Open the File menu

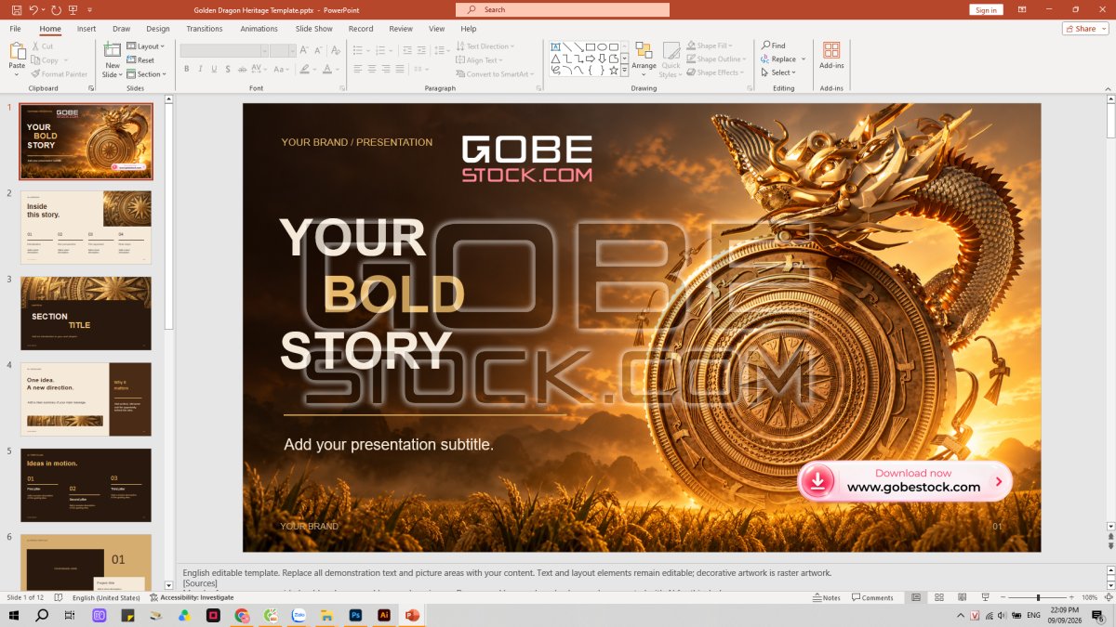pos(16,29)
